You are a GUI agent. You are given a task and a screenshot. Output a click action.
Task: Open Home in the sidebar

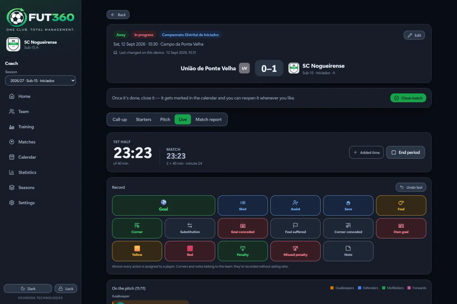point(40,96)
